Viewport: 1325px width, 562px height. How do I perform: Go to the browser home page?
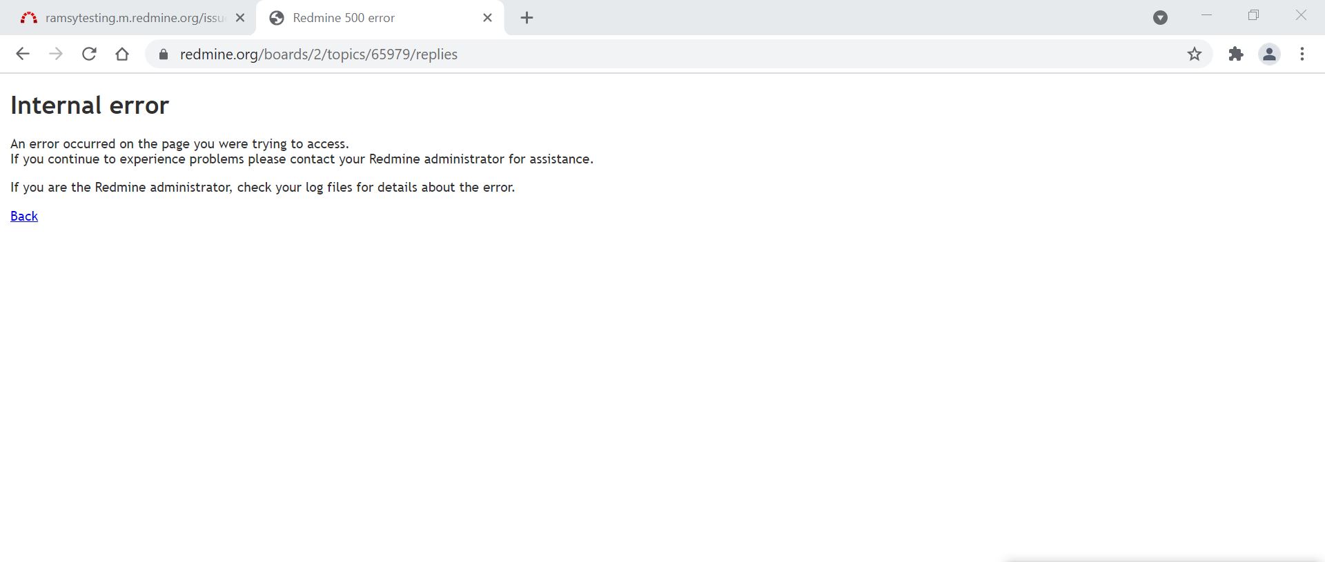(x=122, y=54)
